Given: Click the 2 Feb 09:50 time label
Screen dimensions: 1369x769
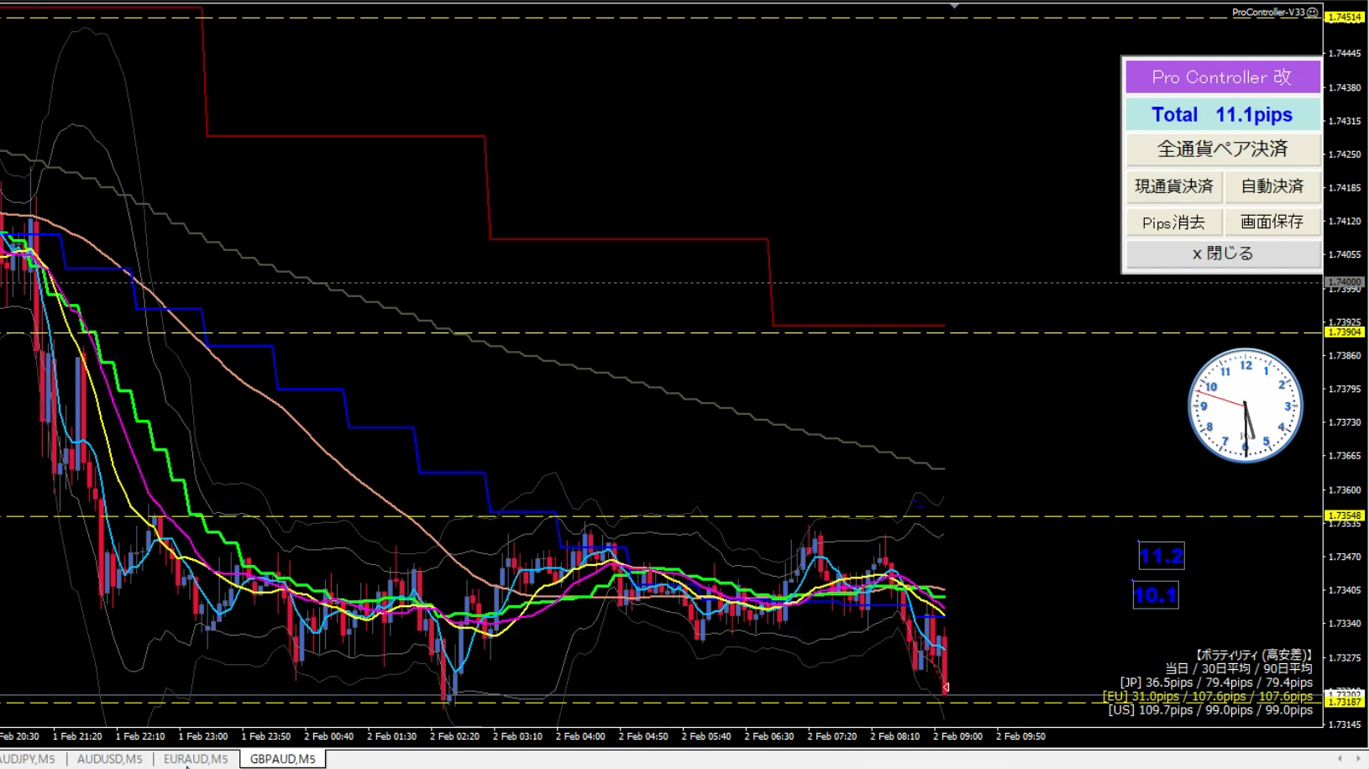Looking at the screenshot, I should click(1020, 736).
